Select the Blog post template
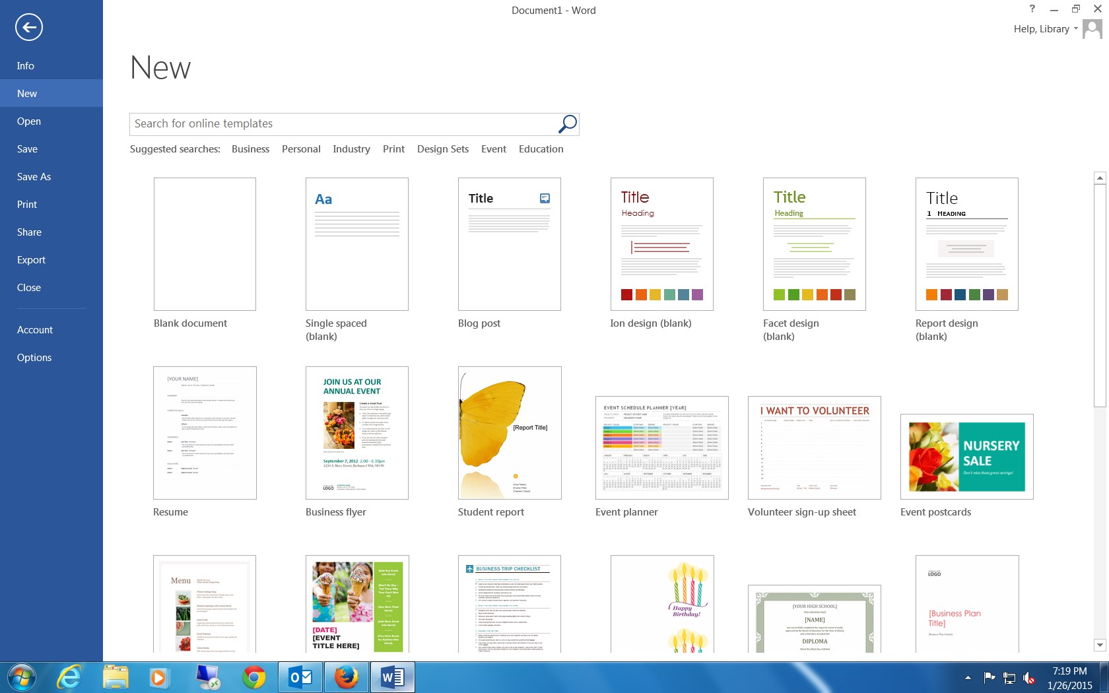The width and height of the screenshot is (1109, 693). coord(510,244)
